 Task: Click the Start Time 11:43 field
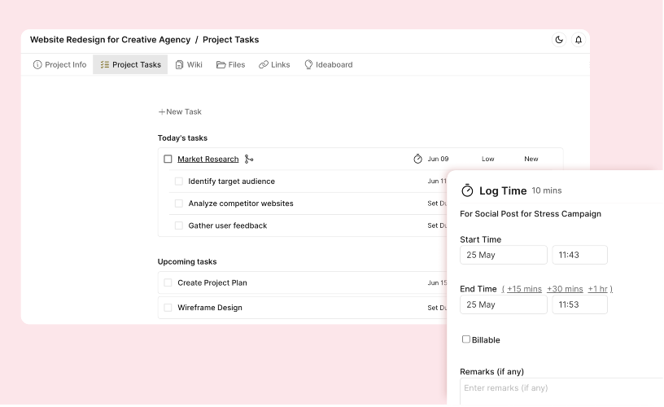[579, 255]
